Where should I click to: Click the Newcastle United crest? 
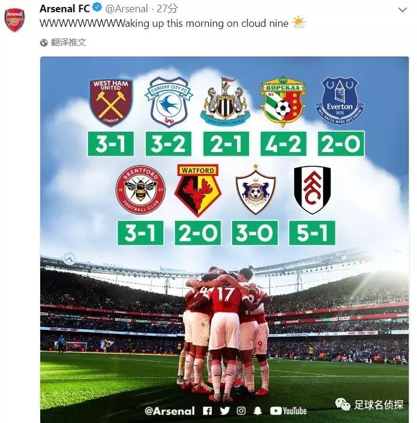(225, 104)
